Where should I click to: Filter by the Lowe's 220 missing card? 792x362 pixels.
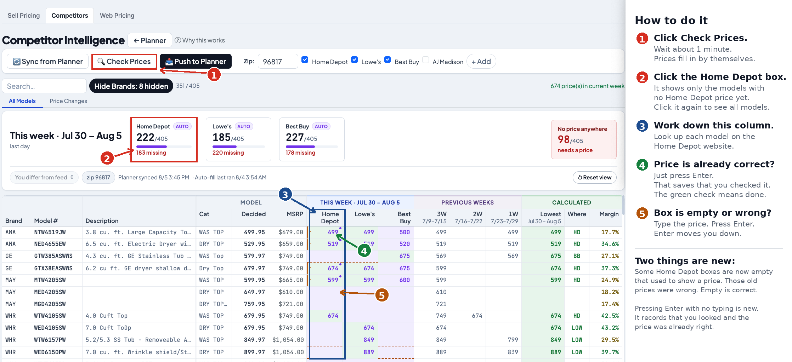238,139
